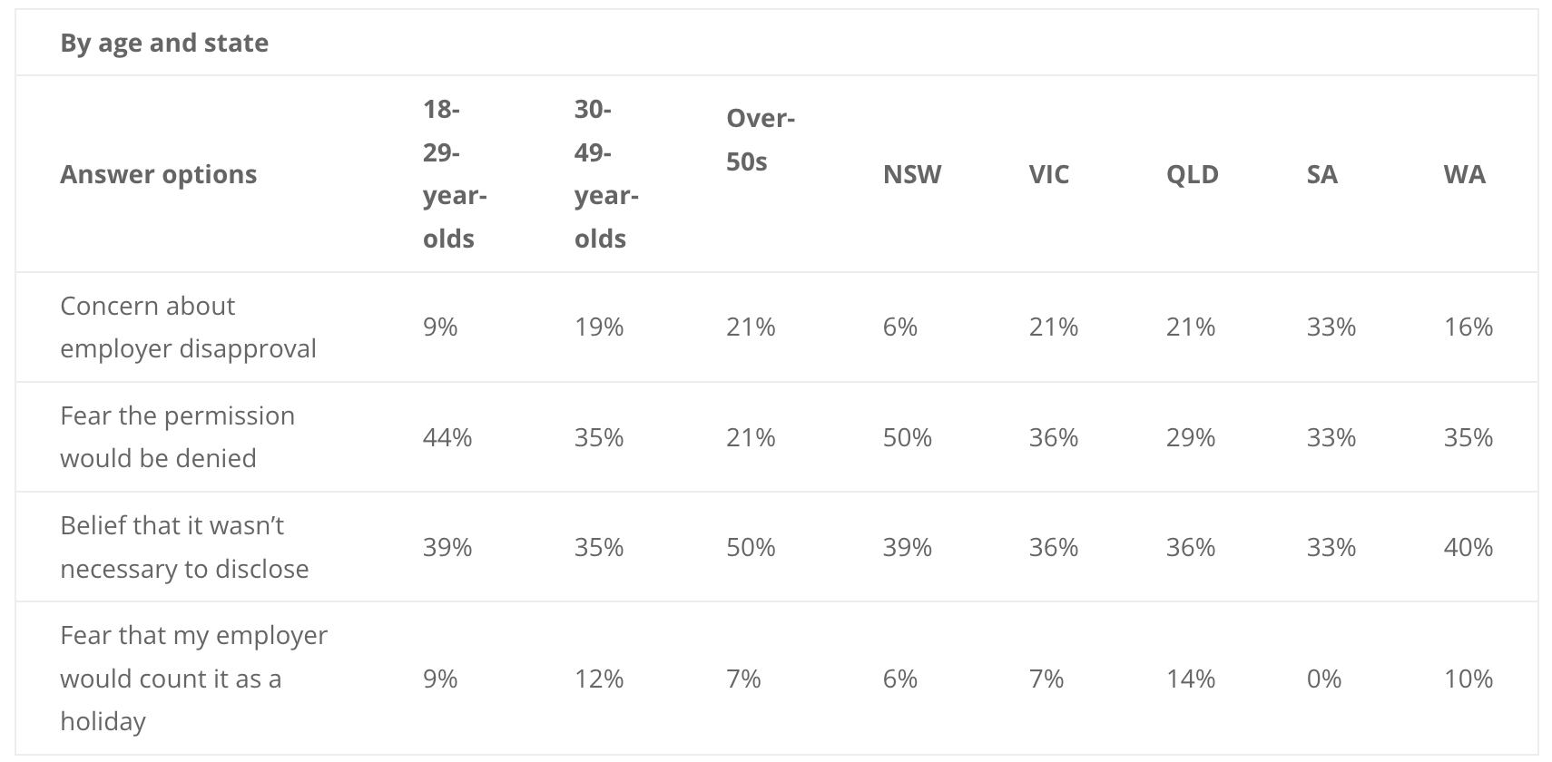
Task: Click 'Fear the permission would be denied' label
Action: click(x=177, y=437)
